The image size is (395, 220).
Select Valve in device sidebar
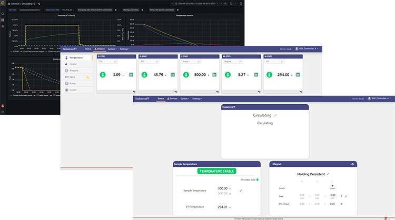(x=77, y=77)
